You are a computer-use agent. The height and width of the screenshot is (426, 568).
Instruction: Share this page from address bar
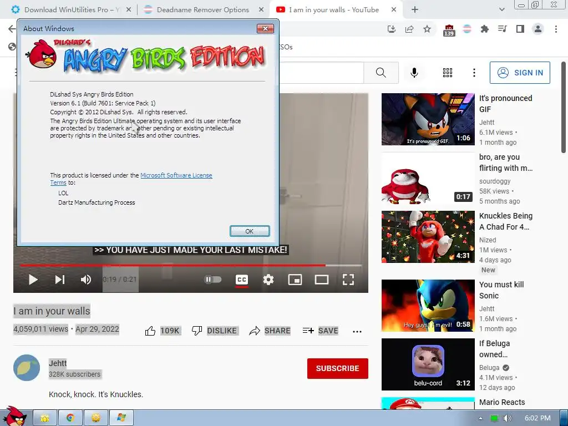tap(409, 29)
